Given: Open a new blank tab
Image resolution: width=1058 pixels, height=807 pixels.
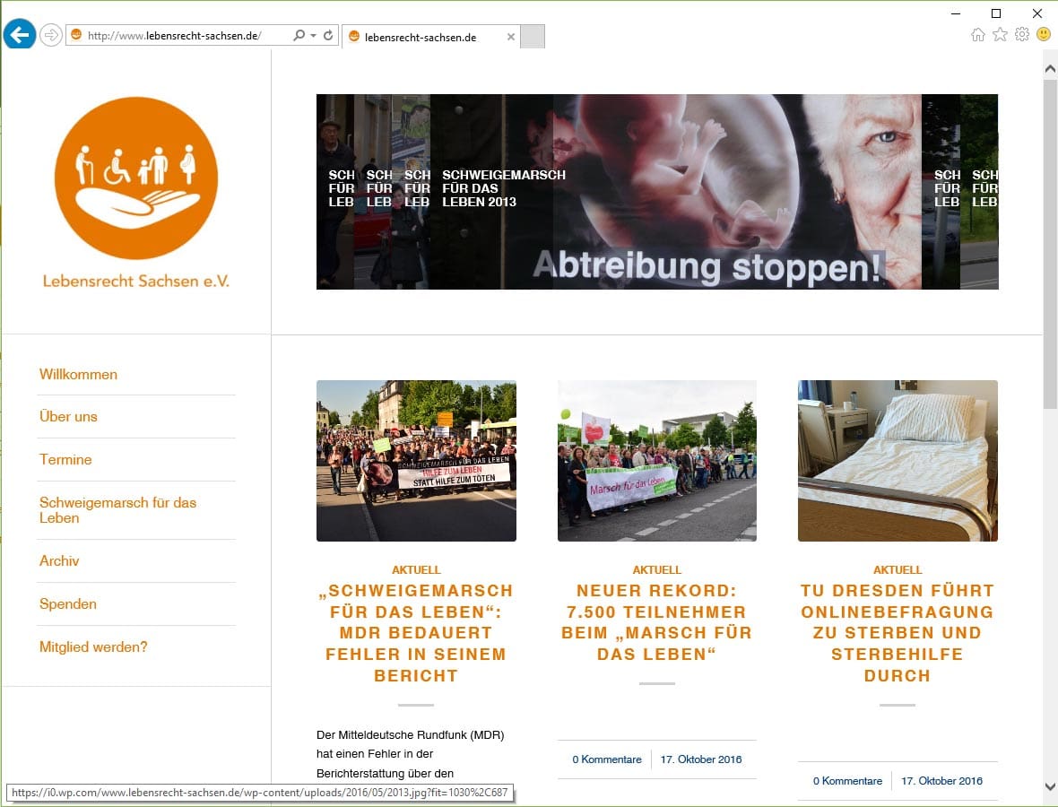Looking at the screenshot, I should tap(533, 37).
